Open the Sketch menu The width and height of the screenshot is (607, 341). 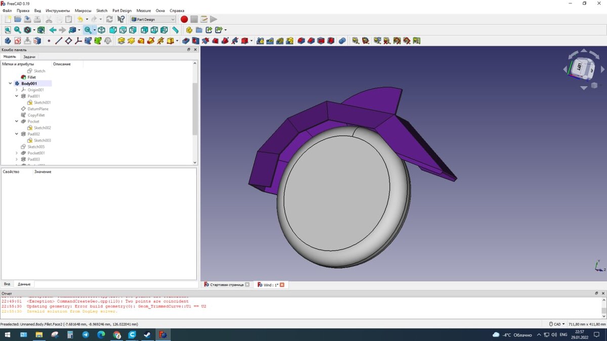point(102,11)
